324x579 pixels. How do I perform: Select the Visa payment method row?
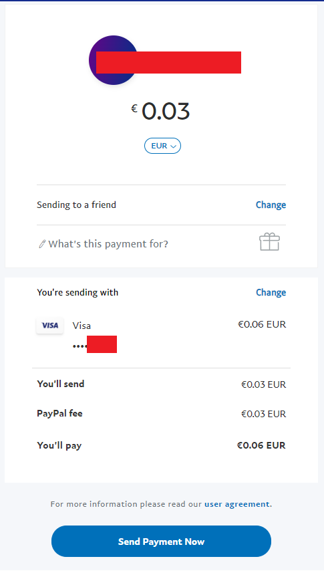161,334
